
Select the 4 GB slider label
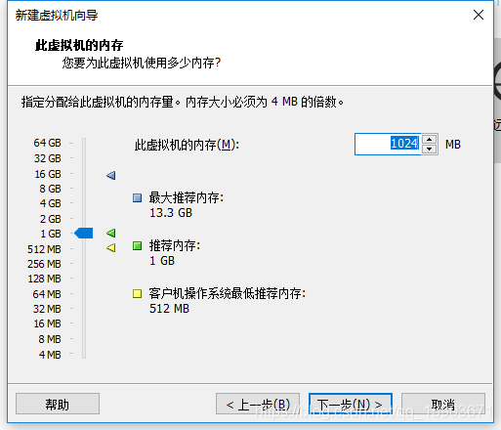[x=51, y=203]
